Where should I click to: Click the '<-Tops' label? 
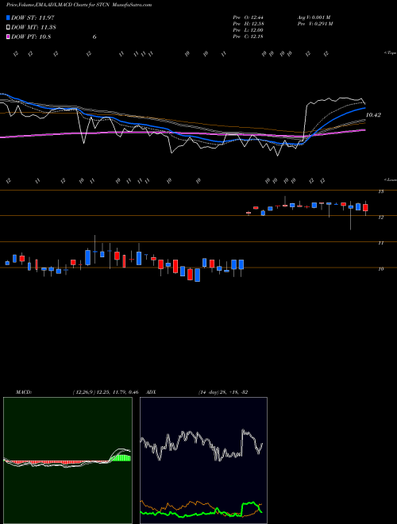(x=390, y=53)
